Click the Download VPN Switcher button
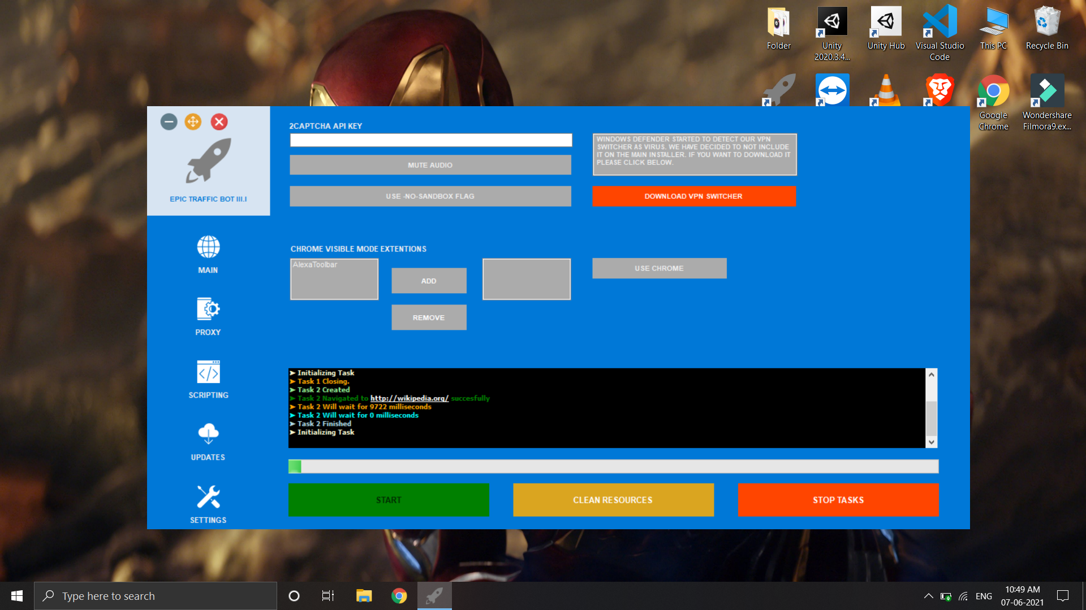The width and height of the screenshot is (1086, 610). [693, 196]
